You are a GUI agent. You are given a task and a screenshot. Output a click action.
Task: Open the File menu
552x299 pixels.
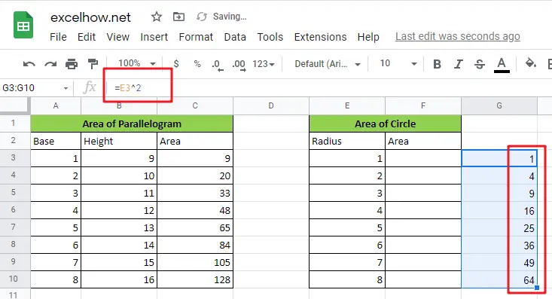[58, 37]
